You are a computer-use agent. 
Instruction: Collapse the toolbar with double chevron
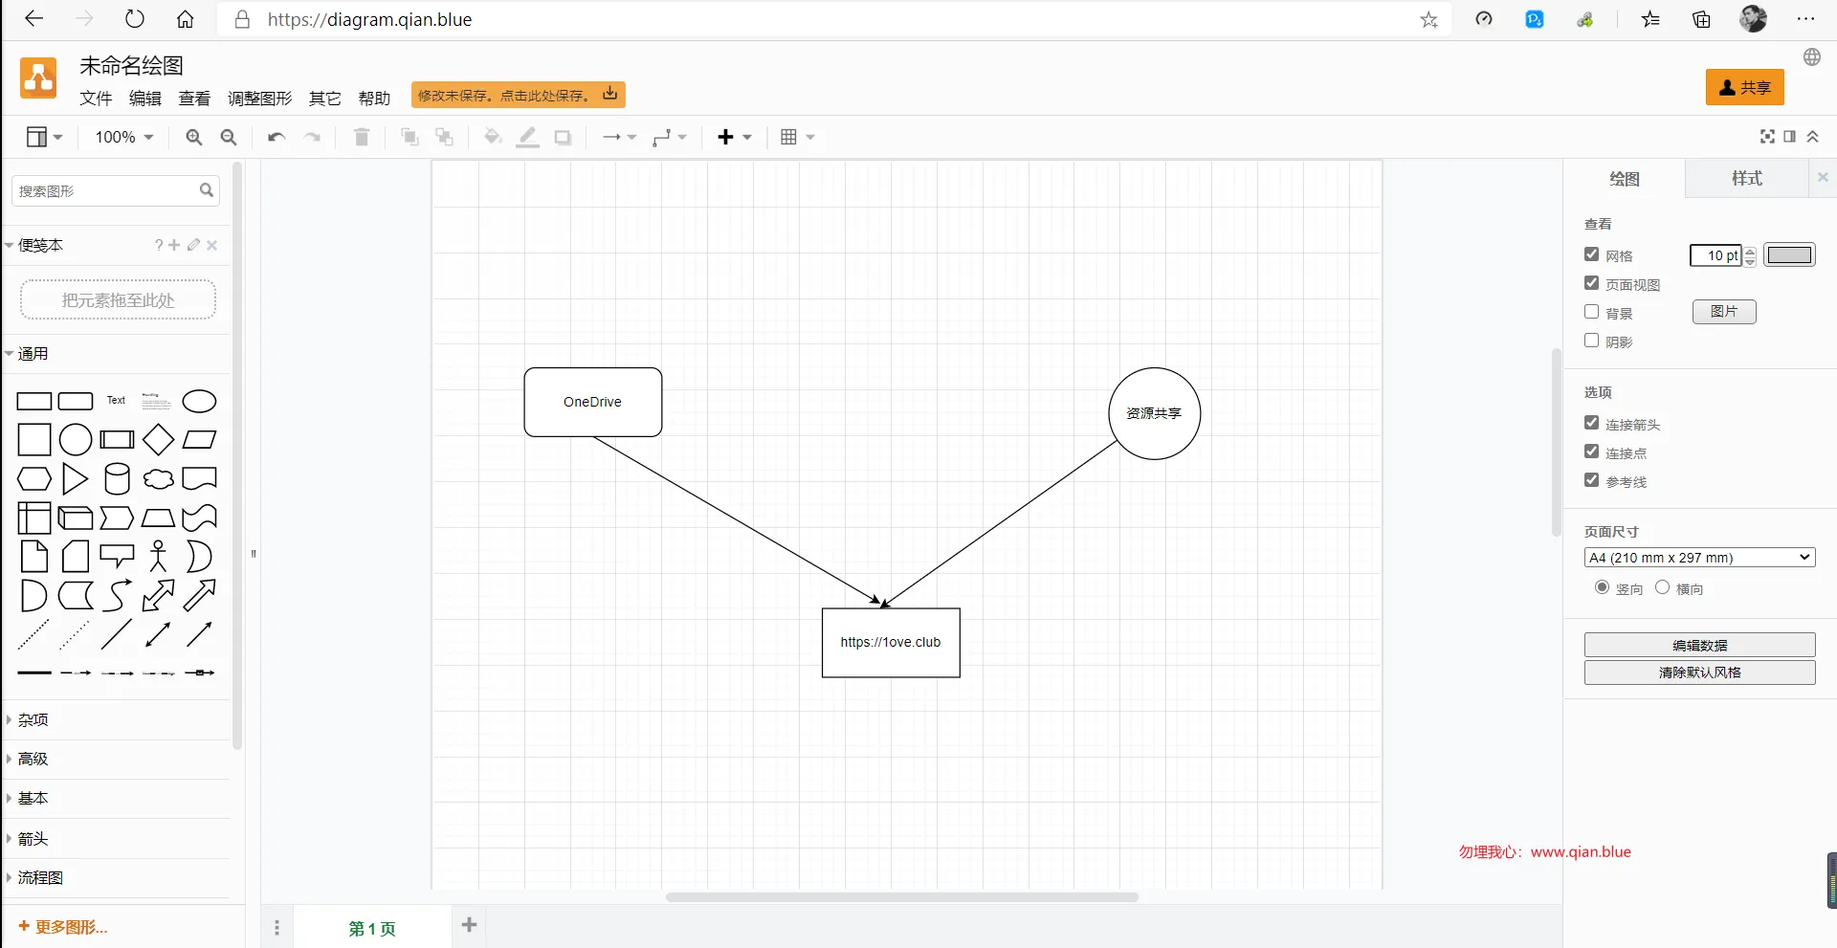point(1813,137)
